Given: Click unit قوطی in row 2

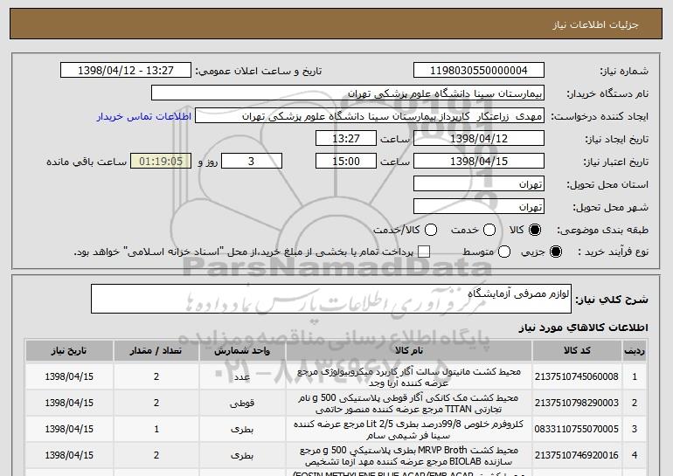Looking at the screenshot, I should (242, 404).
